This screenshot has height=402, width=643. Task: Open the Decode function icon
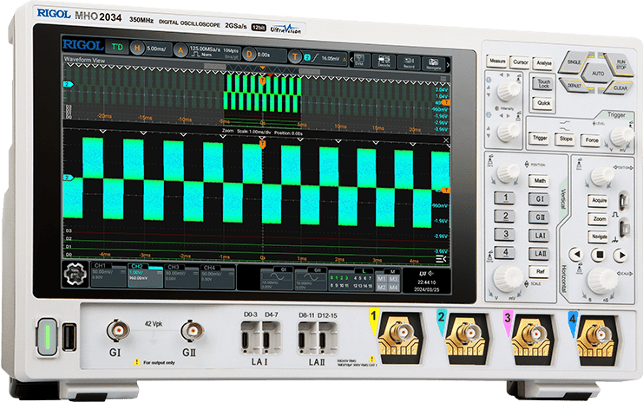click(384, 62)
